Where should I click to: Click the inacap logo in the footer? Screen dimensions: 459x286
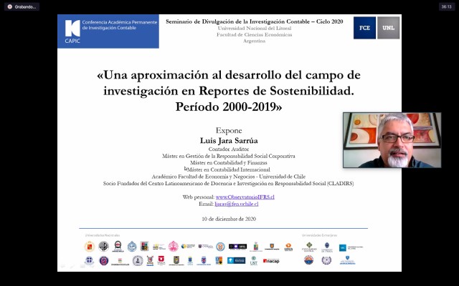tap(271, 261)
